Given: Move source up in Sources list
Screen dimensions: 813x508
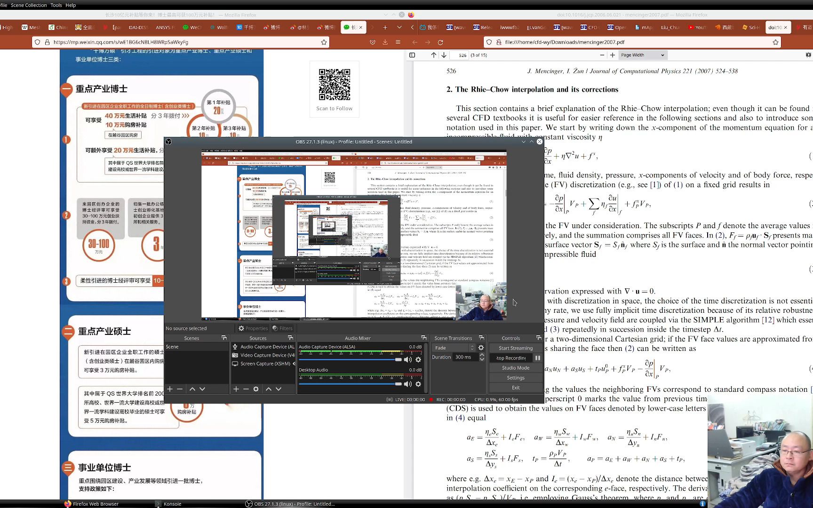Looking at the screenshot, I should (x=269, y=389).
